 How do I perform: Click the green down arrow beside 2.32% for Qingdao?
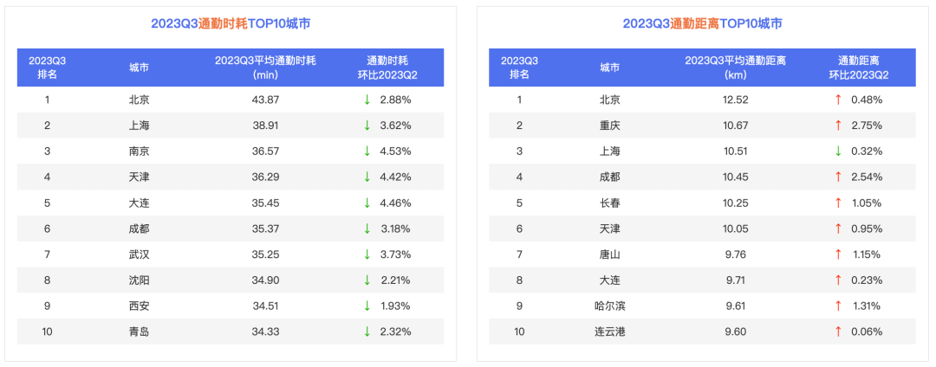pyautogui.click(x=367, y=332)
